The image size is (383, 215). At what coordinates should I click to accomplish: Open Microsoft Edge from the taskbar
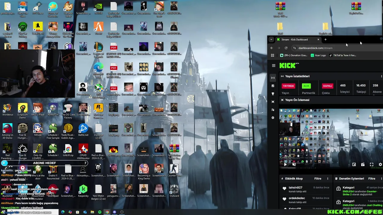click(x=63, y=212)
